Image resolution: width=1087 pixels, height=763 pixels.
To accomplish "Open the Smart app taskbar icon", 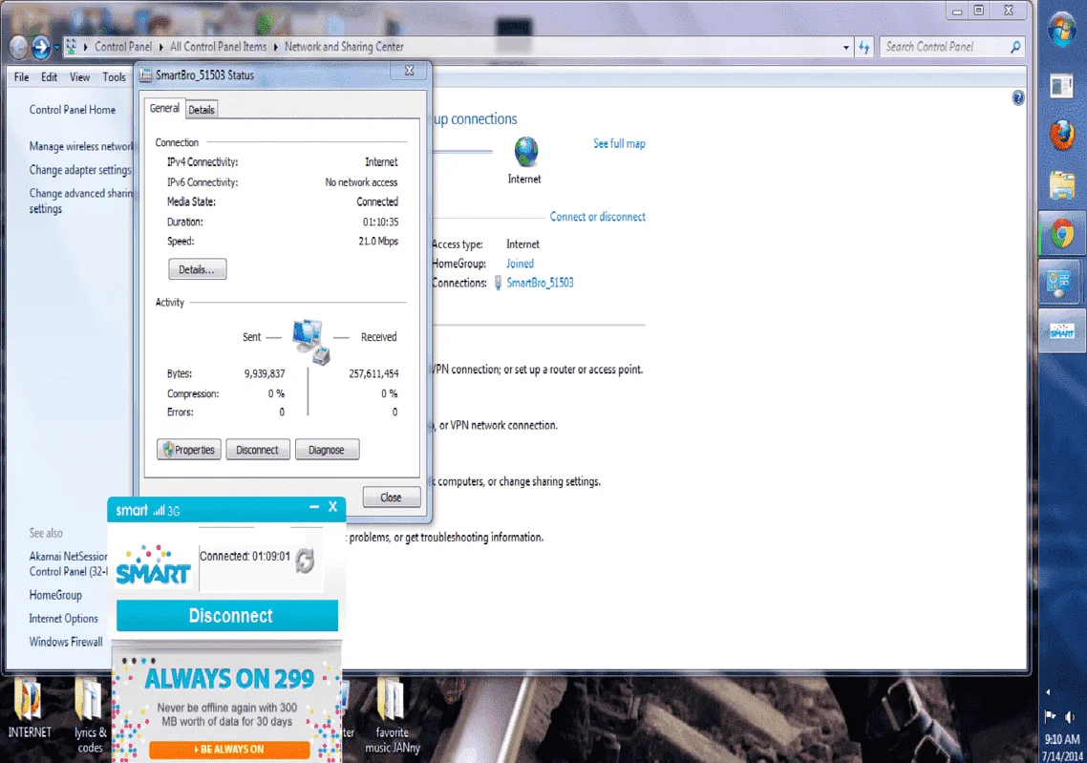I will (x=1062, y=331).
